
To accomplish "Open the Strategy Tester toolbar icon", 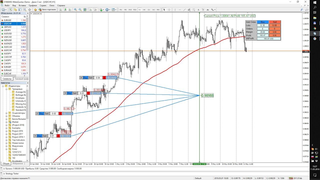I will tap(25, 10).
